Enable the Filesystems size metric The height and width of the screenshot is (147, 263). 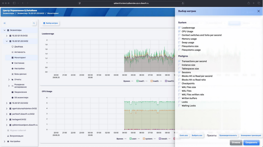pos(179,46)
